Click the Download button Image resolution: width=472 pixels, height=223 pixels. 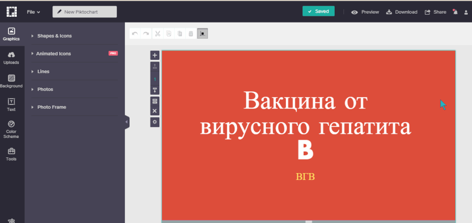tap(402, 12)
